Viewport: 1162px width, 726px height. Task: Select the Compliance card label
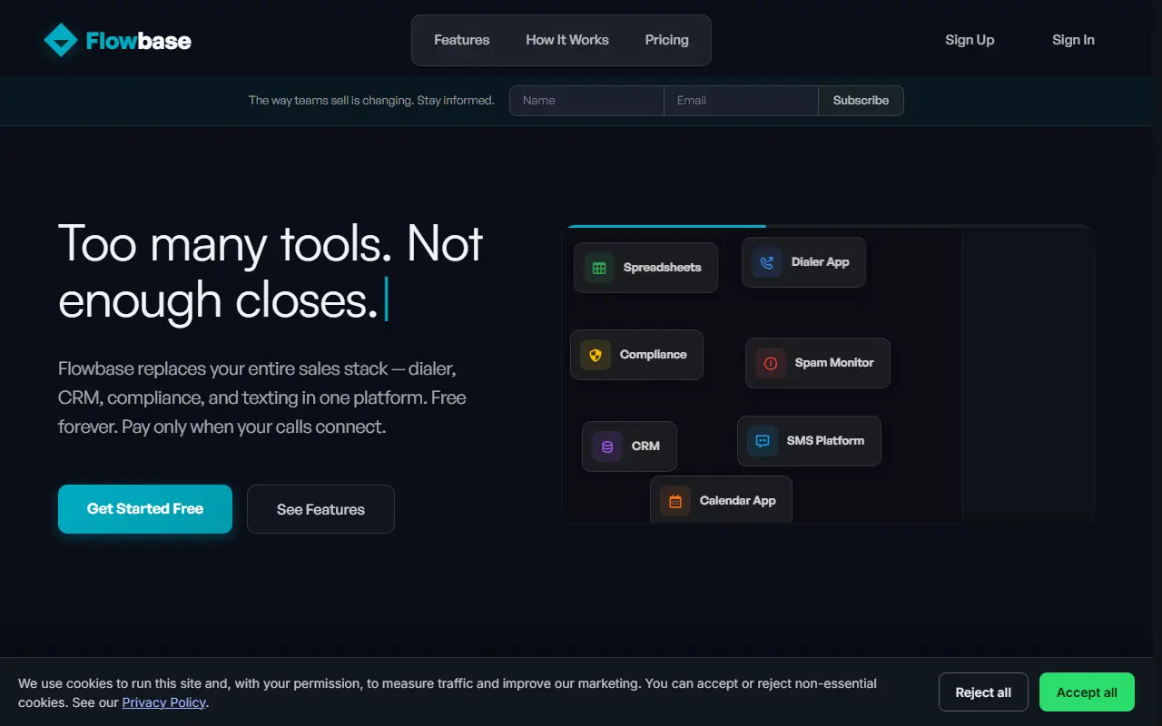tap(653, 355)
